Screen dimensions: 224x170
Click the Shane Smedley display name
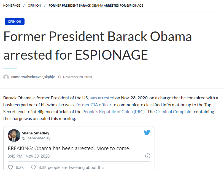click(x=36, y=133)
